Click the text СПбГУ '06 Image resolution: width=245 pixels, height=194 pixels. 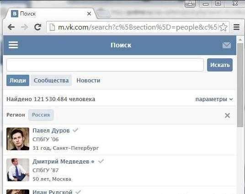[x=45, y=139]
